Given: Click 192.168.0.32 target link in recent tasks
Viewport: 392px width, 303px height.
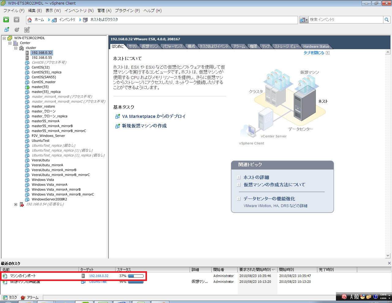Looking at the screenshot, I should pos(99,276).
